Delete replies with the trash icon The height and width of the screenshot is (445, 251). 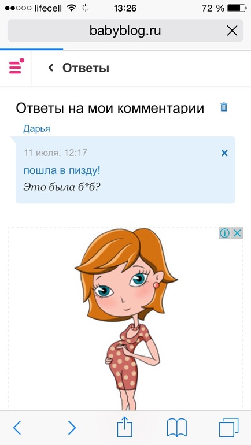[x=224, y=107]
